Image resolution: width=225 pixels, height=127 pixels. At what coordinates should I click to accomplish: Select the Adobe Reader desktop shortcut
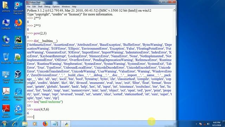6,111
